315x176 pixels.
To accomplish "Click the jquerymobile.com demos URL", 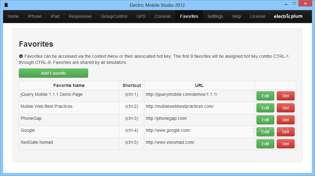I will [x=182, y=94].
